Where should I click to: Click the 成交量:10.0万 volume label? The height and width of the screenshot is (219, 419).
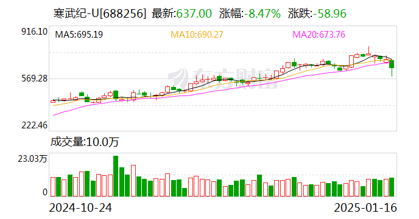(85, 142)
